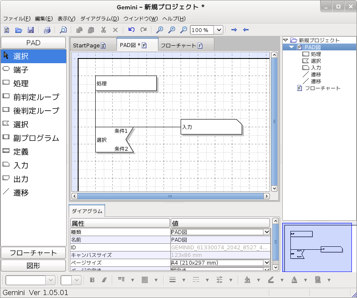This screenshot has width=357, height=298.
Task: Click the ダイアグラム properties tab
Action: pos(87,211)
